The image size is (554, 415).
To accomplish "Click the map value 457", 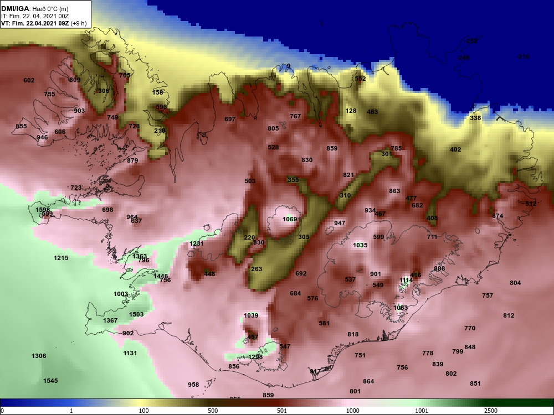I will 253,338.
